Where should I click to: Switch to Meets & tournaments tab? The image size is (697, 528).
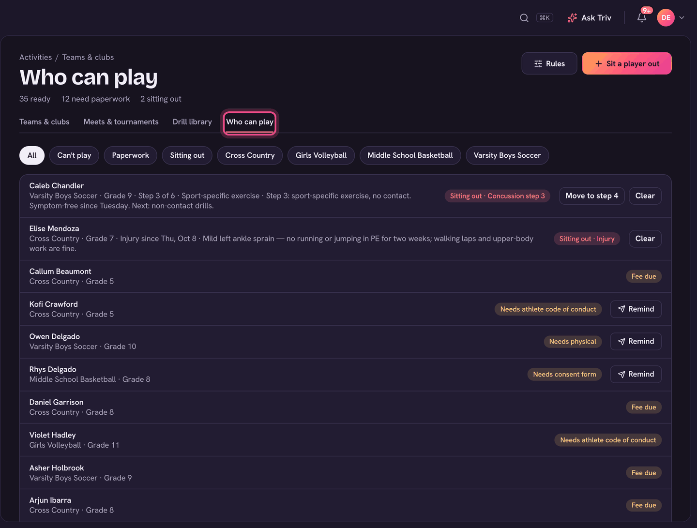[x=121, y=122]
